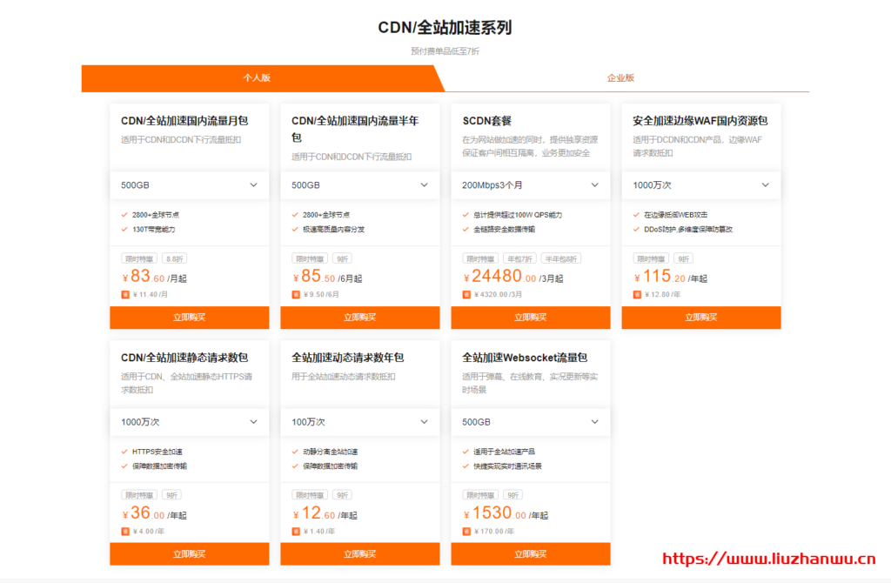Select the 限时特惠 tag in SCDN套餐 card
This screenshot has width=891, height=583.
tap(480, 258)
